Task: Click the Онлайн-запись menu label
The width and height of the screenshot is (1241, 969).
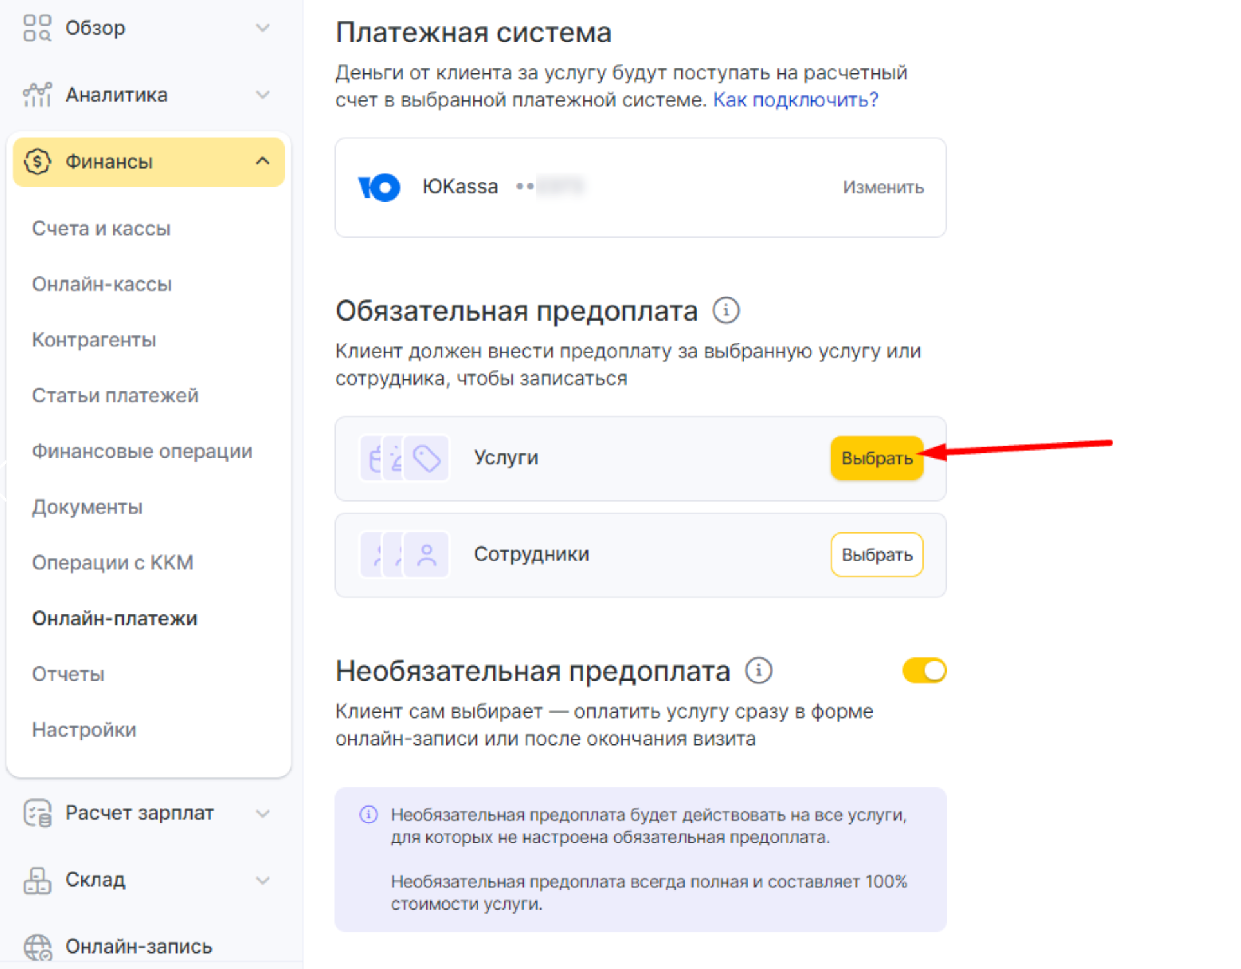Action: click(138, 947)
